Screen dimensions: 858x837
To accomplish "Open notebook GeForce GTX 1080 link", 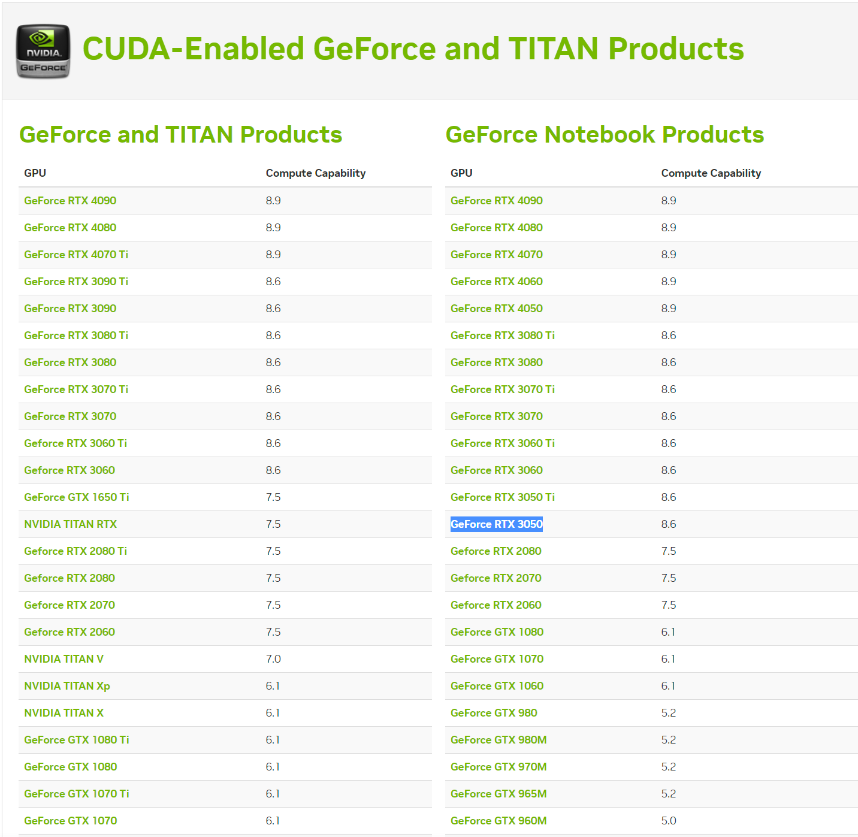I will point(497,632).
